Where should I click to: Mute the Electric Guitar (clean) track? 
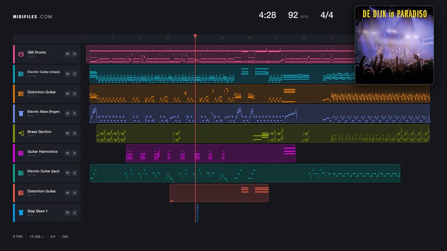tap(67, 74)
